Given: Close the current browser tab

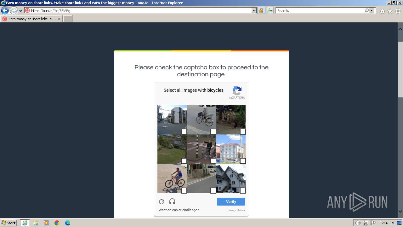Looking at the screenshot, I should [x=59, y=19].
